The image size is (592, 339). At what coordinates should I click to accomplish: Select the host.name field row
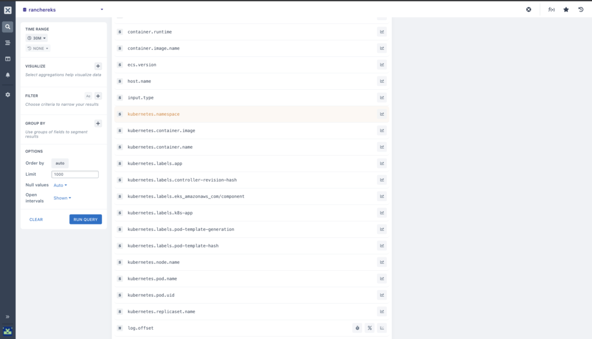(251, 81)
